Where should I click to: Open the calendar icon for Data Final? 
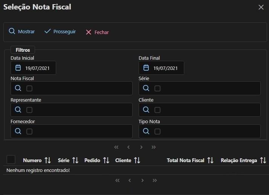tap(146, 68)
